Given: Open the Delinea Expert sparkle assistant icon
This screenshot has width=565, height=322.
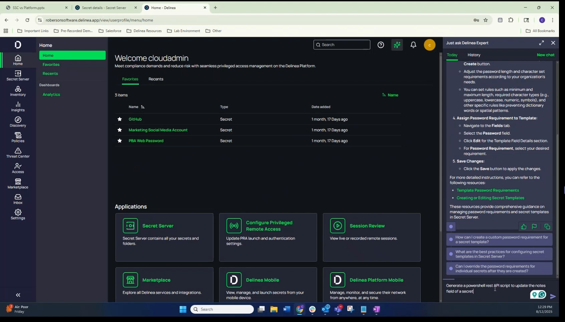Looking at the screenshot, I should (397, 44).
